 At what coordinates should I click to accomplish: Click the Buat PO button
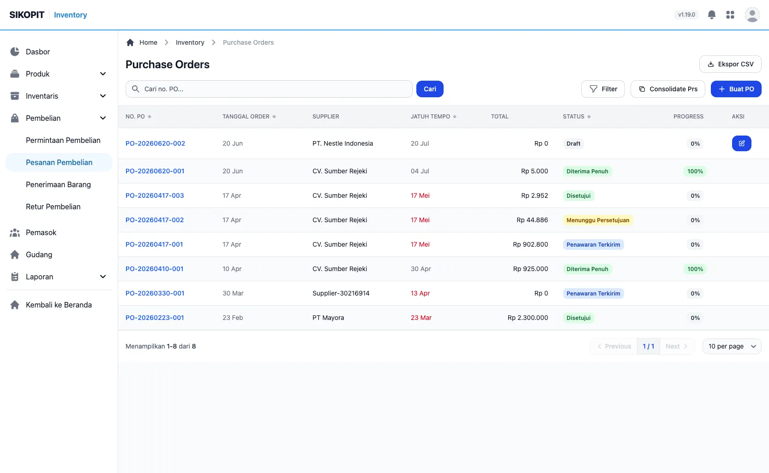click(736, 89)
